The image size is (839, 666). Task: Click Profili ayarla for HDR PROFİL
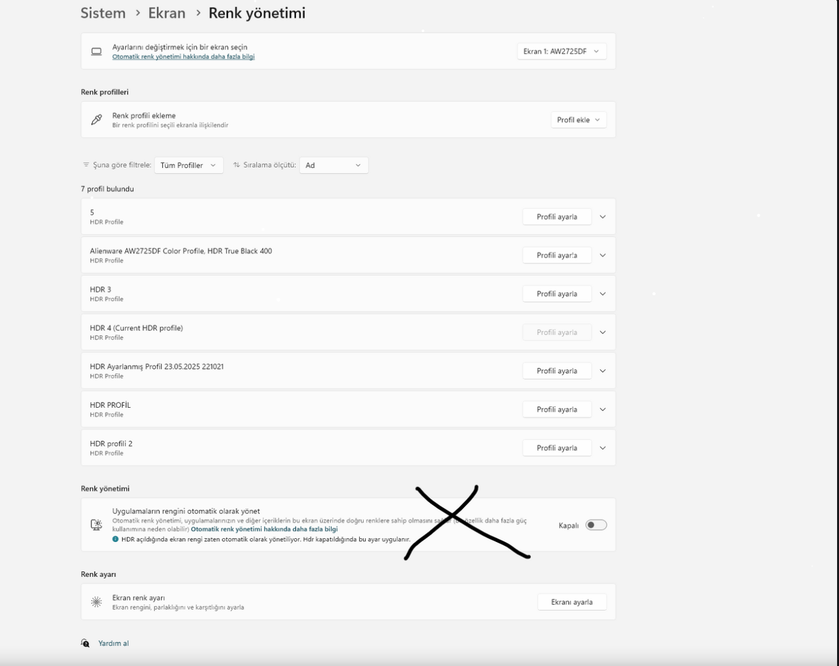pyautogui.click(x=557, y=410)
